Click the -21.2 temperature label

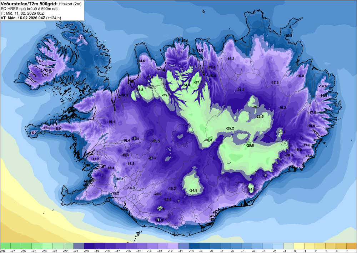pyautogui.click(x=240, y=90)
